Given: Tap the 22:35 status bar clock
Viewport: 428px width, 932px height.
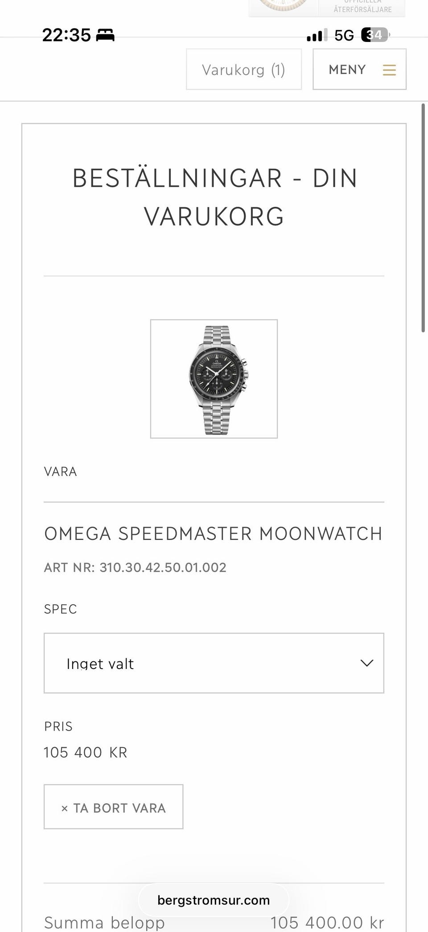Looking at the screenshot, I should [x=66, y=35].
